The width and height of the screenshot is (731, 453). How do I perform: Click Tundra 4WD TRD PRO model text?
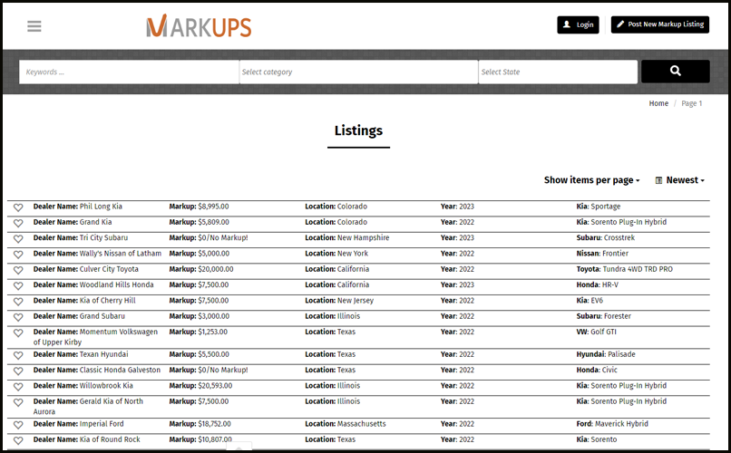click(x=638, y=269)
